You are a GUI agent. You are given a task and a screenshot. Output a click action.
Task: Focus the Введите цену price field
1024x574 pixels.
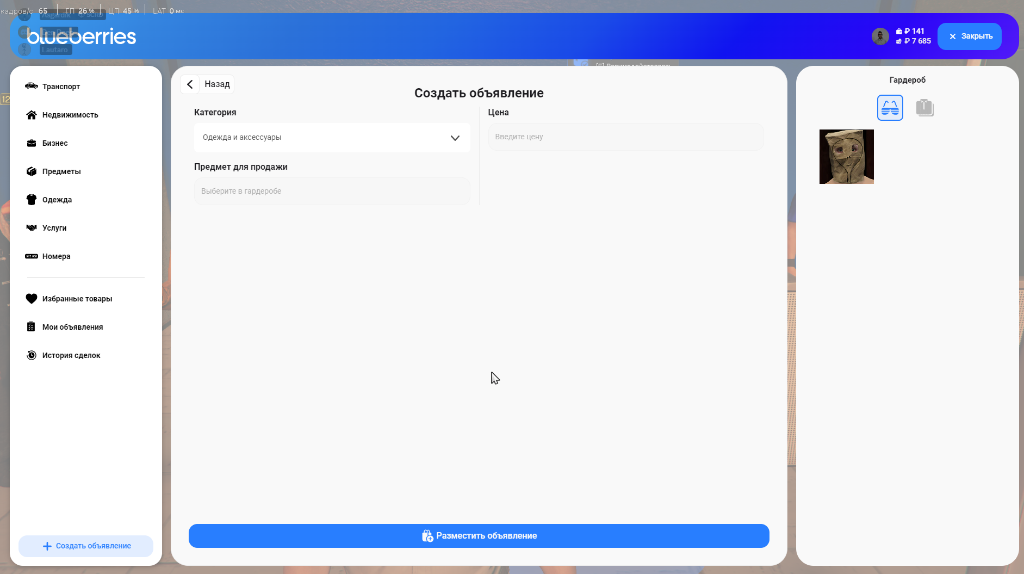coord(625,137)
